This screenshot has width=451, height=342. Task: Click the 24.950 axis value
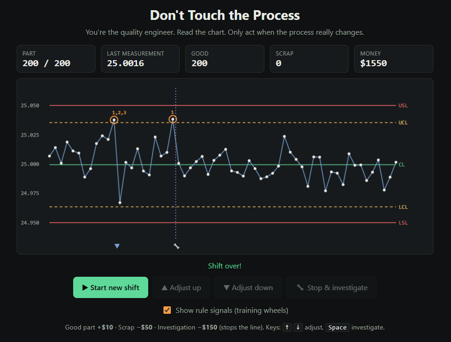(30, 223)
